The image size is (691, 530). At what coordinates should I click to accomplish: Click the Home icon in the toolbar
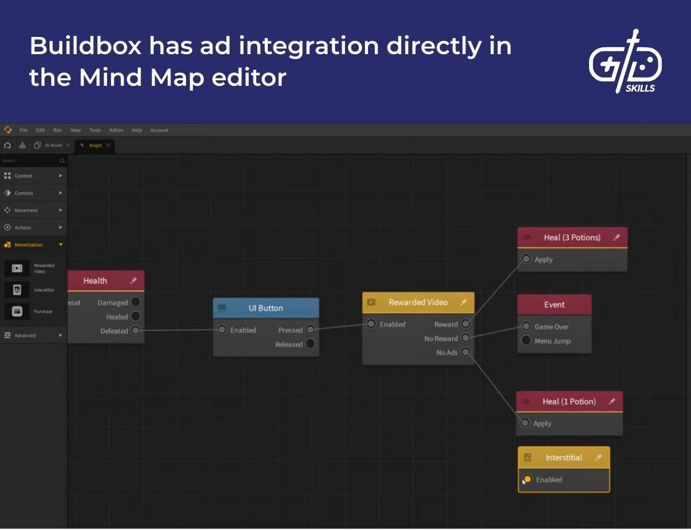(6, 145)
